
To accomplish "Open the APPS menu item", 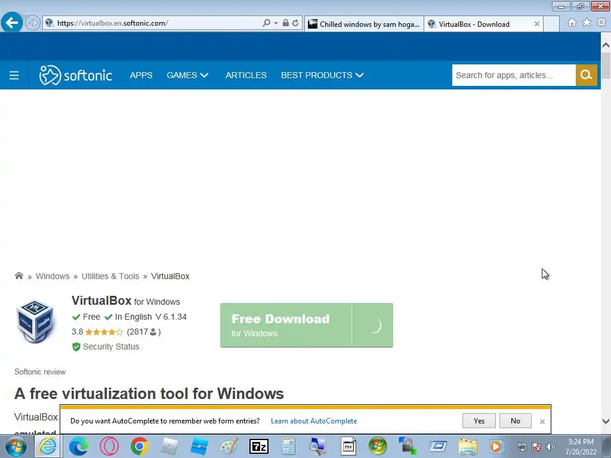I will pos(141,75).
